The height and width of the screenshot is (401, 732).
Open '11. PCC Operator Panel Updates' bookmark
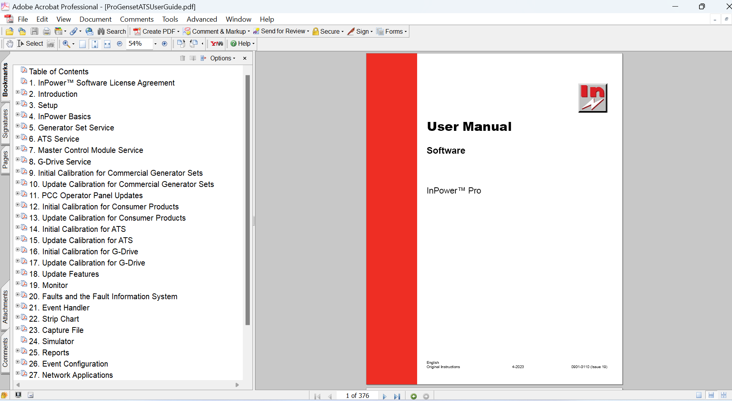click(86, 195)
